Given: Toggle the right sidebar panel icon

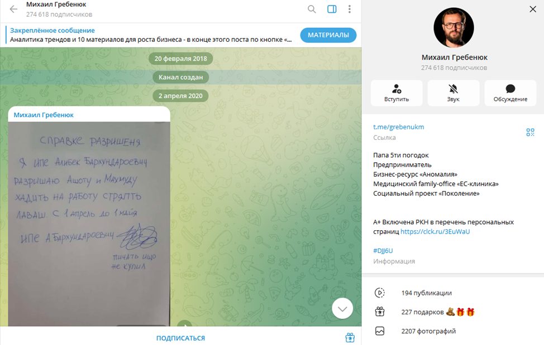Looking at the screenshot, I should (332, 9).
